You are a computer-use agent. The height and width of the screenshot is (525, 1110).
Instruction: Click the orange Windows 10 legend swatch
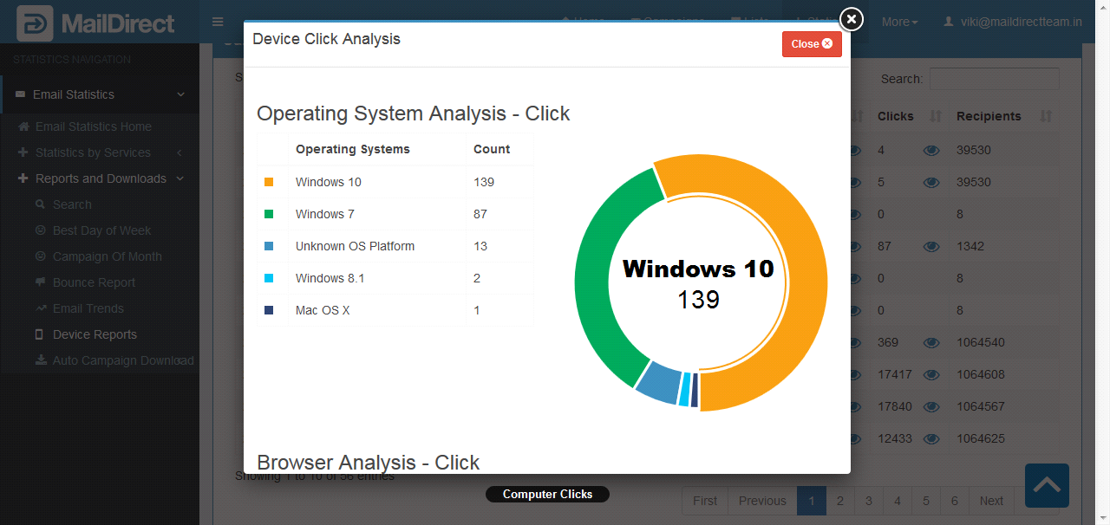(x=269, y=182)
